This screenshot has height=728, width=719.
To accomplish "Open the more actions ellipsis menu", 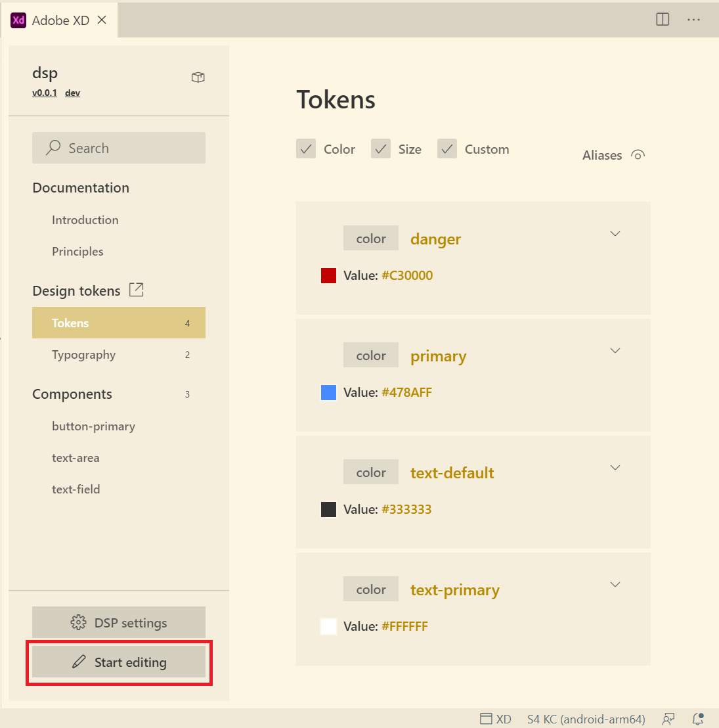I will (693, 20).
